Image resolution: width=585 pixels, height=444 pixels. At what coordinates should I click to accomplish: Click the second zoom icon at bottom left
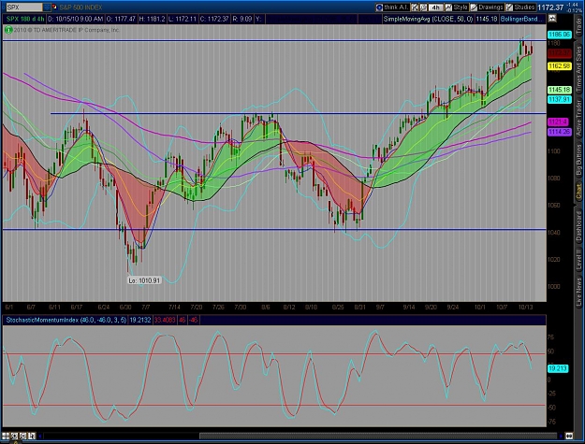(x=14, y=436)
